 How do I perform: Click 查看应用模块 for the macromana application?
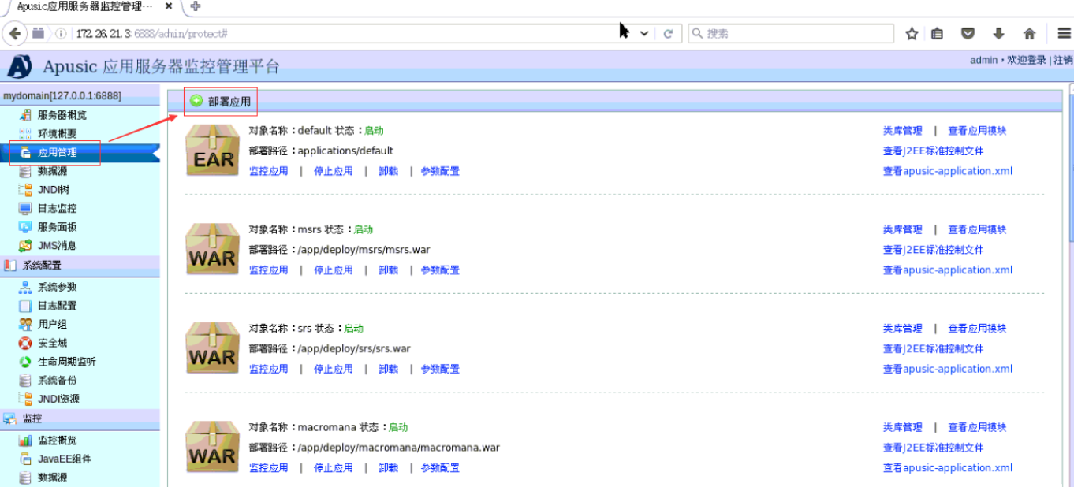point(977,428)
